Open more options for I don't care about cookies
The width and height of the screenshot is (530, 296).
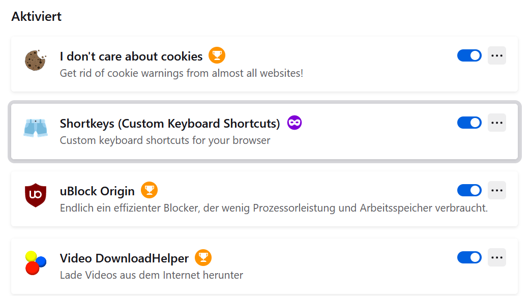497,55
